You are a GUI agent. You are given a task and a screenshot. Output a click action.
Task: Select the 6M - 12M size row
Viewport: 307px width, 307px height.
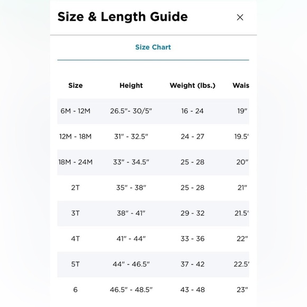click(153, 111)
